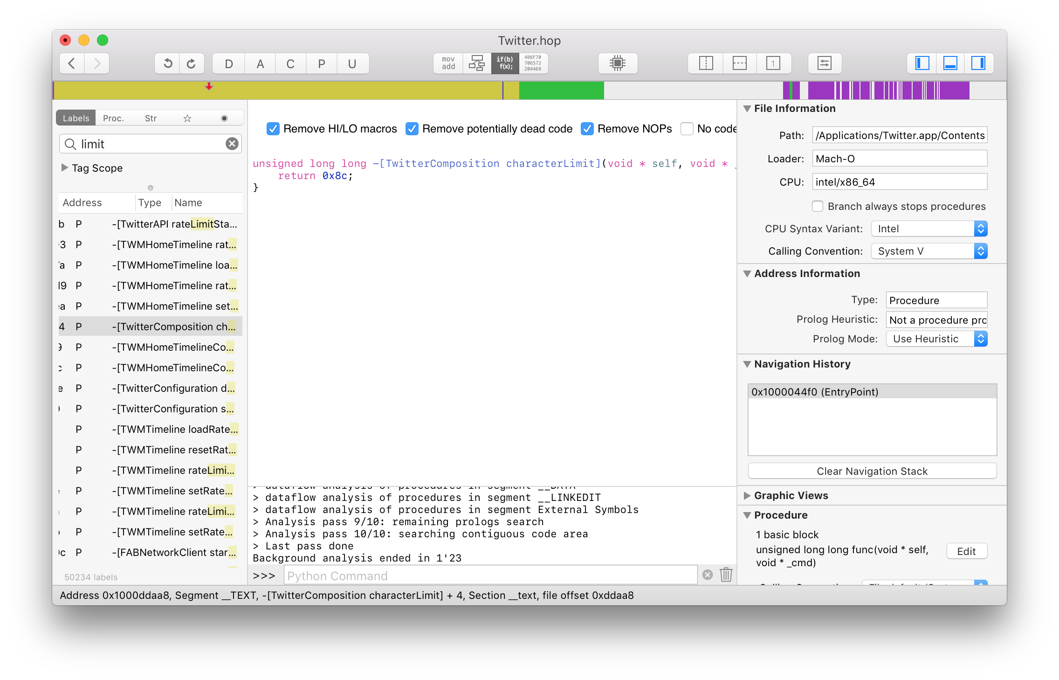Navigate back with left arrow button
The width and height of the screenshot is (1059, 680).
tap(72, 63)
